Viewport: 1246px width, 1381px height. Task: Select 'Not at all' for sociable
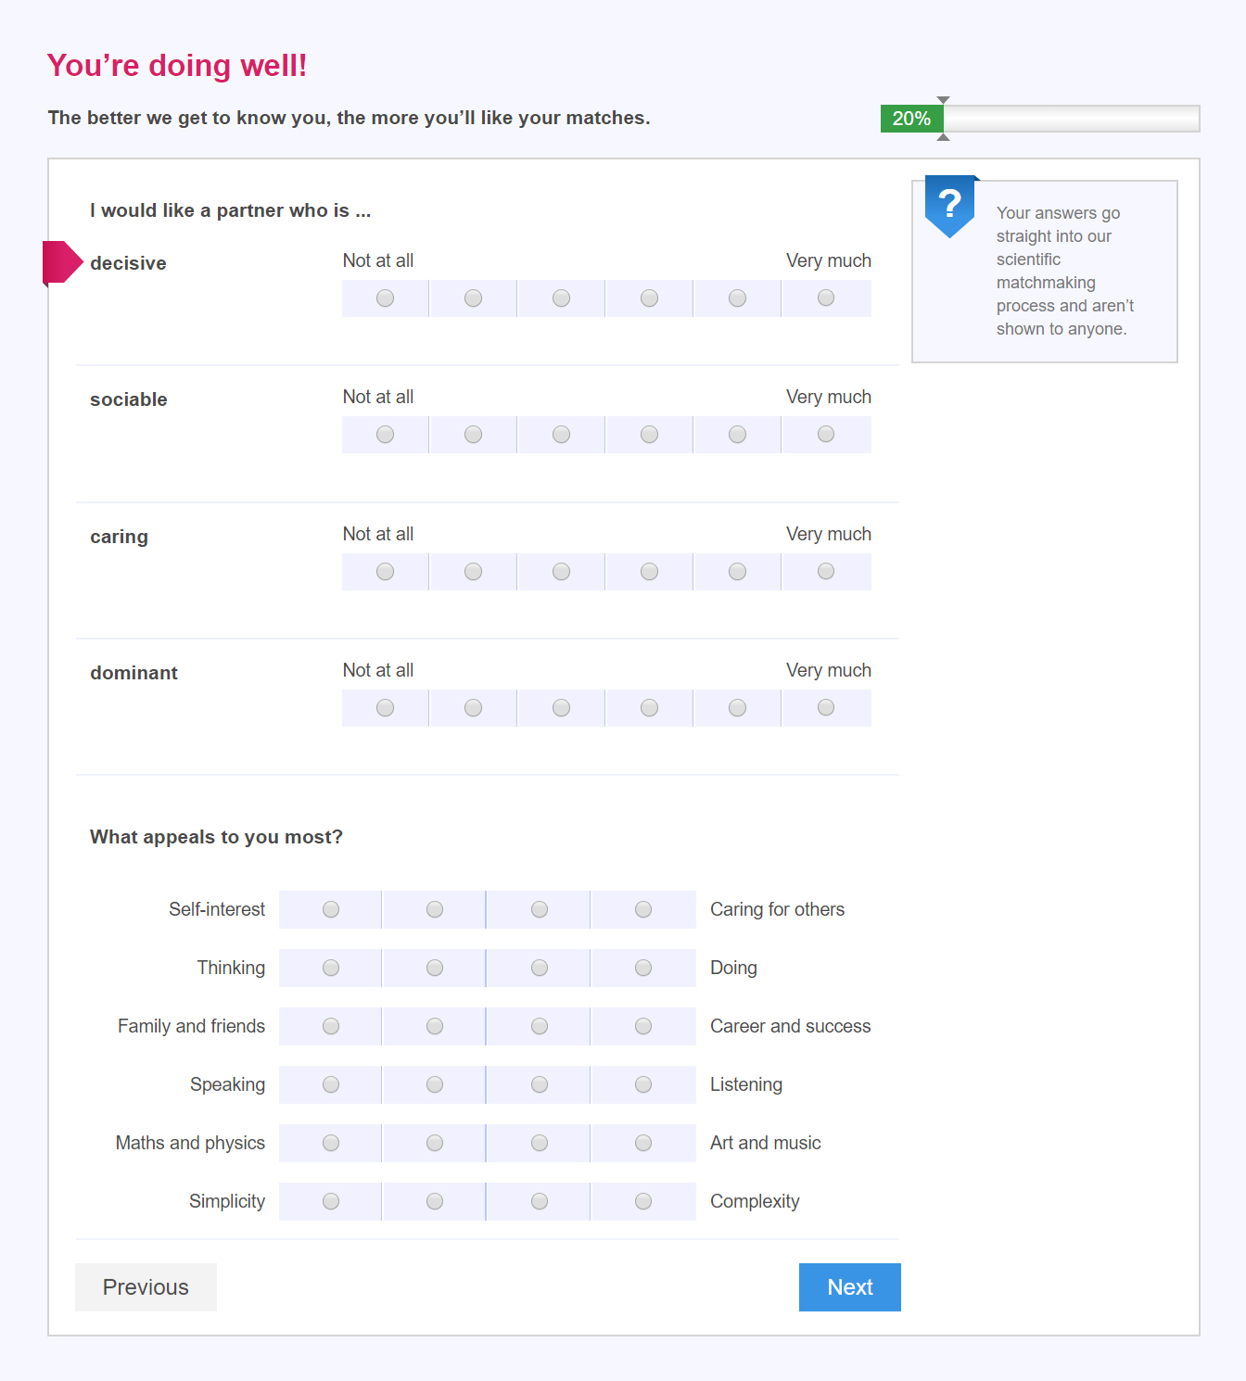385,435
